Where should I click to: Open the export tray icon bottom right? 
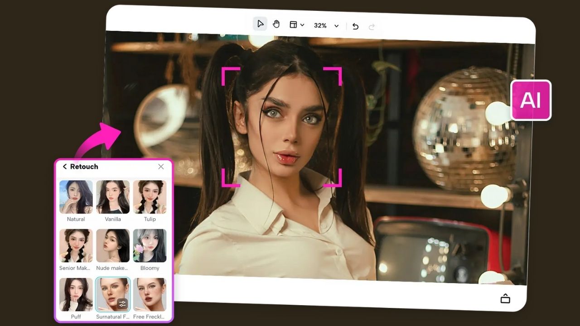pyautogui.click(x=505, y=299)
